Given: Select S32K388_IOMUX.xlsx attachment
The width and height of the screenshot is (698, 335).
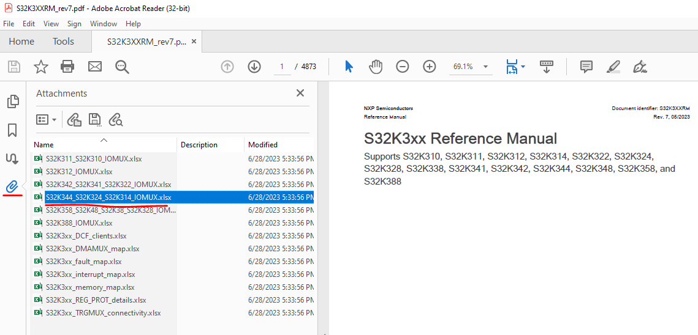Looking at the screenshot, I should [x=79, y=223].
